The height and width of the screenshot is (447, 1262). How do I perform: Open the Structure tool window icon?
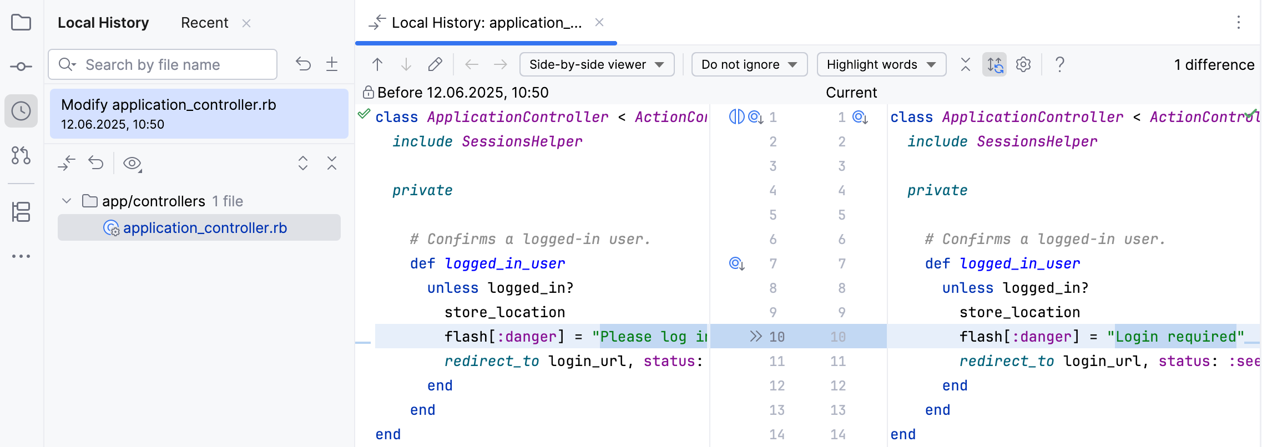[x=21, y=211]
